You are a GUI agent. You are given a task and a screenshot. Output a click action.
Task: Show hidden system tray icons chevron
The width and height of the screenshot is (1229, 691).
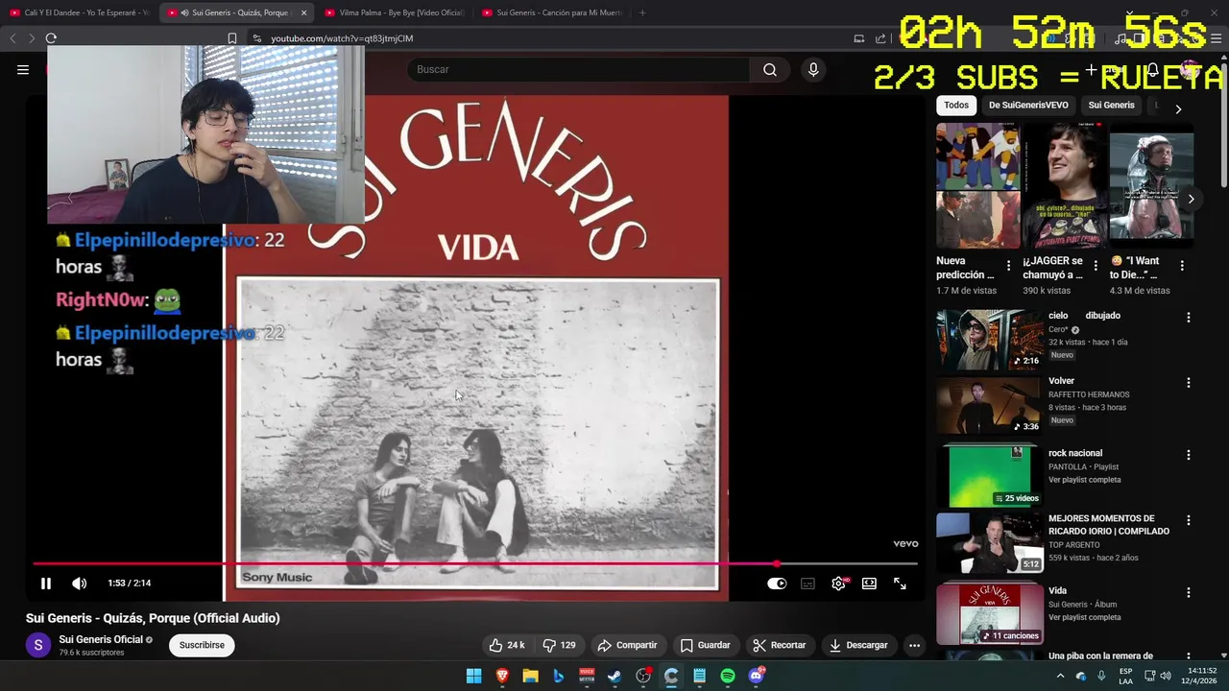tap(1060, 677)
